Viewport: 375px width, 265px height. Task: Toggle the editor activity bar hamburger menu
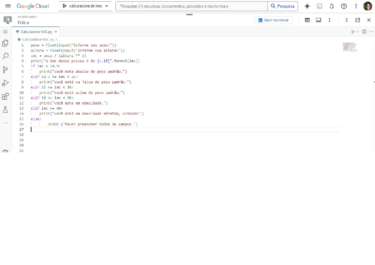point(5,32)
